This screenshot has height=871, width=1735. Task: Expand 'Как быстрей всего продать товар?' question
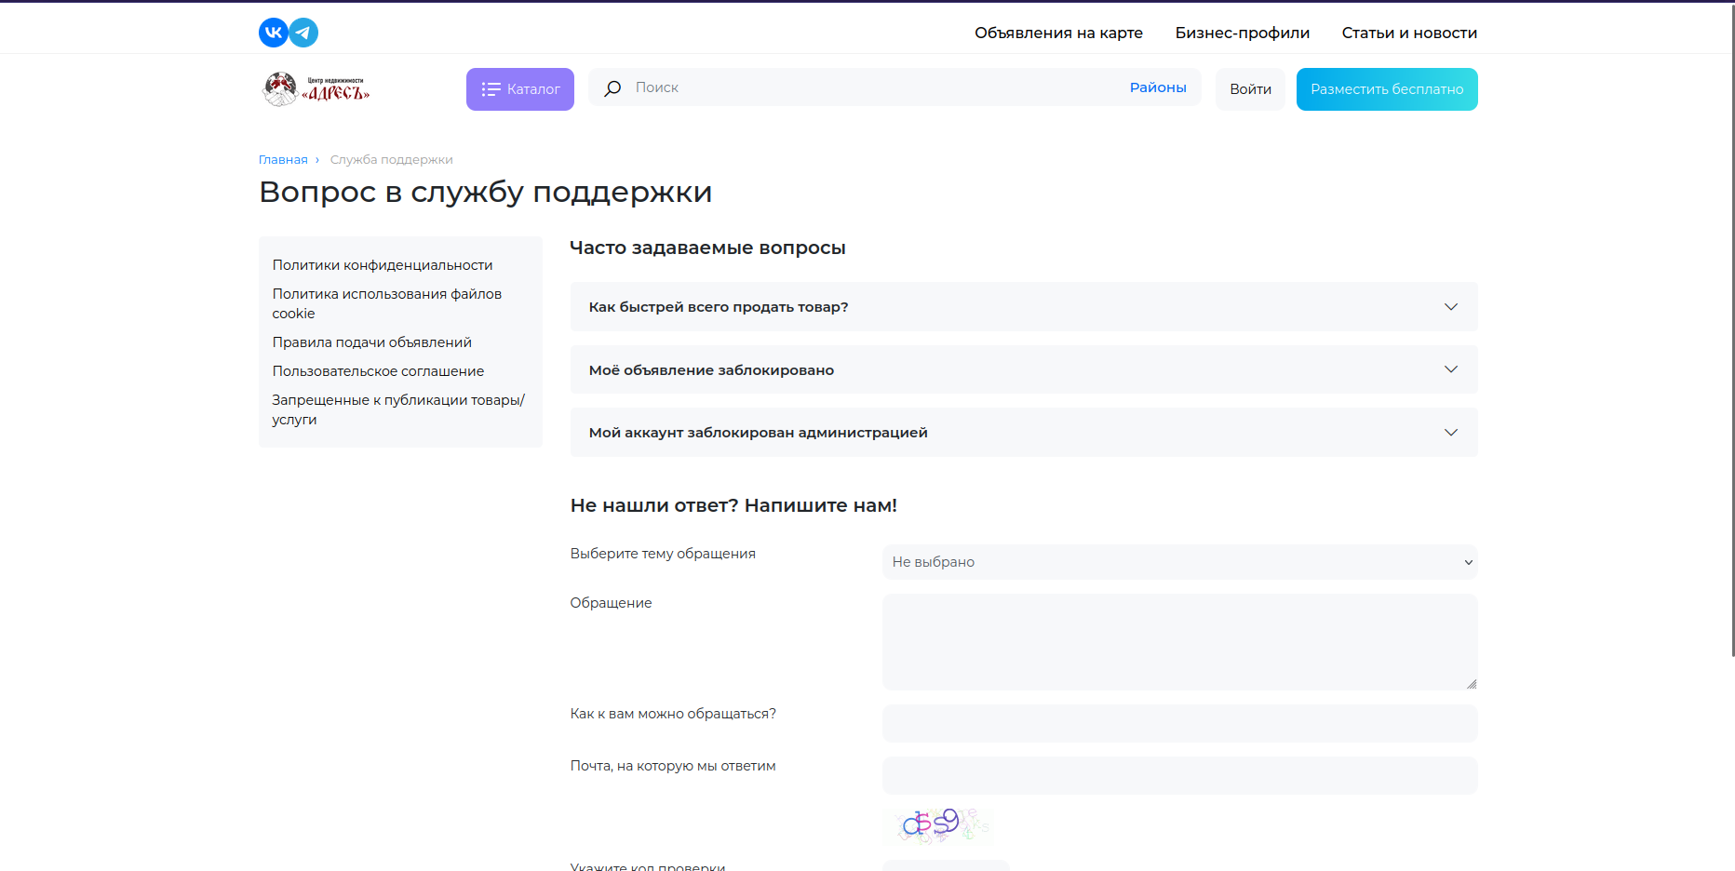1023,307
